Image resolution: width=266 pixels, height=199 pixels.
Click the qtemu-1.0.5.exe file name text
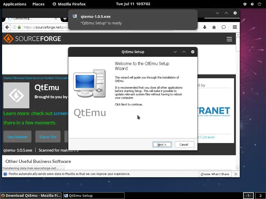(x=18, y=150)
